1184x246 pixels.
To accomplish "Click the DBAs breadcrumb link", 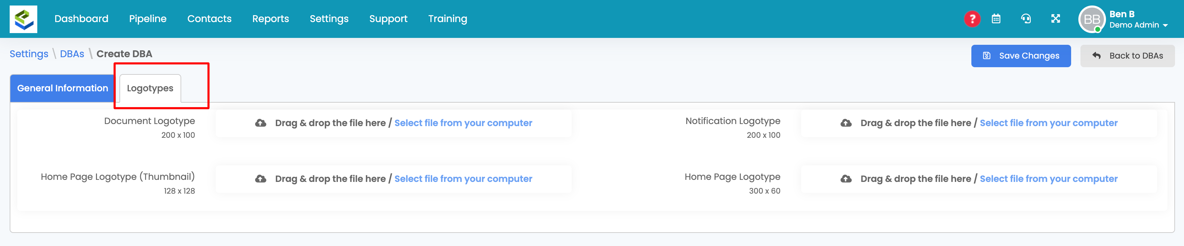I will [x=72, y=54].
